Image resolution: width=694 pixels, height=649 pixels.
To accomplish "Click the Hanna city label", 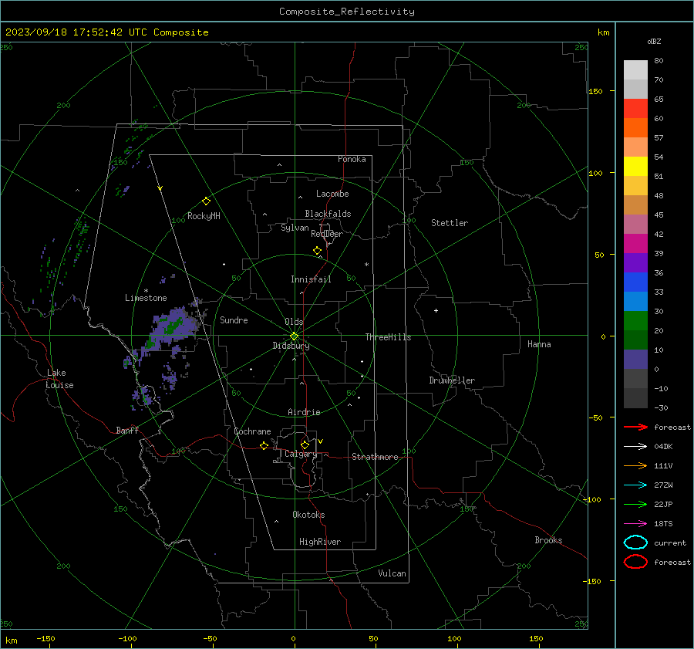I will pyautogui.click(x=539, y=344).
